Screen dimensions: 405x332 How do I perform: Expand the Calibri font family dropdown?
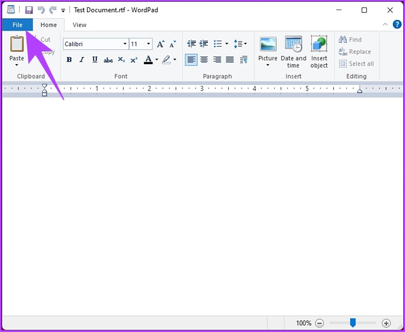[x=125, y=44]
